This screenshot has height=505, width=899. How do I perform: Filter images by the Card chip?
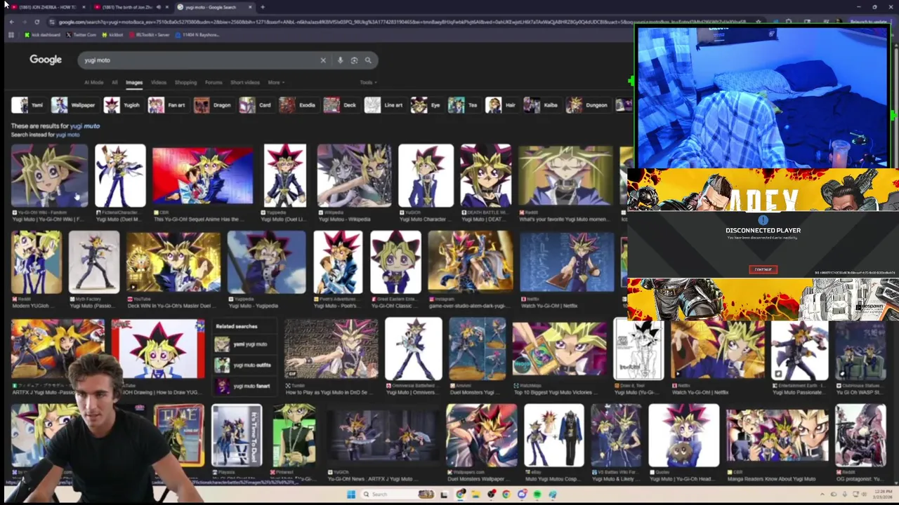[x=256, y=105]
